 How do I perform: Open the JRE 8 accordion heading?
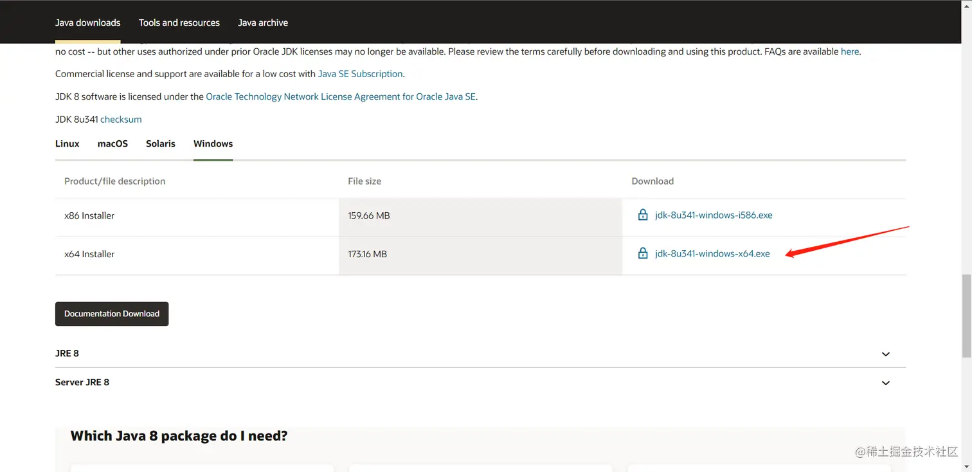click(x=67, y=354)
